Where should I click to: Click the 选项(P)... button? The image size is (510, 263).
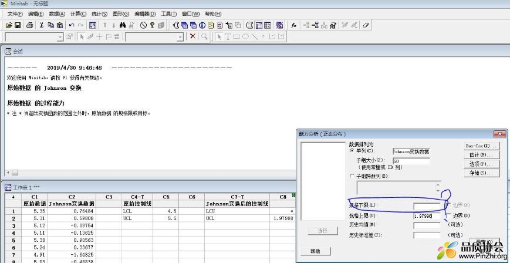(x=481, y=164)
